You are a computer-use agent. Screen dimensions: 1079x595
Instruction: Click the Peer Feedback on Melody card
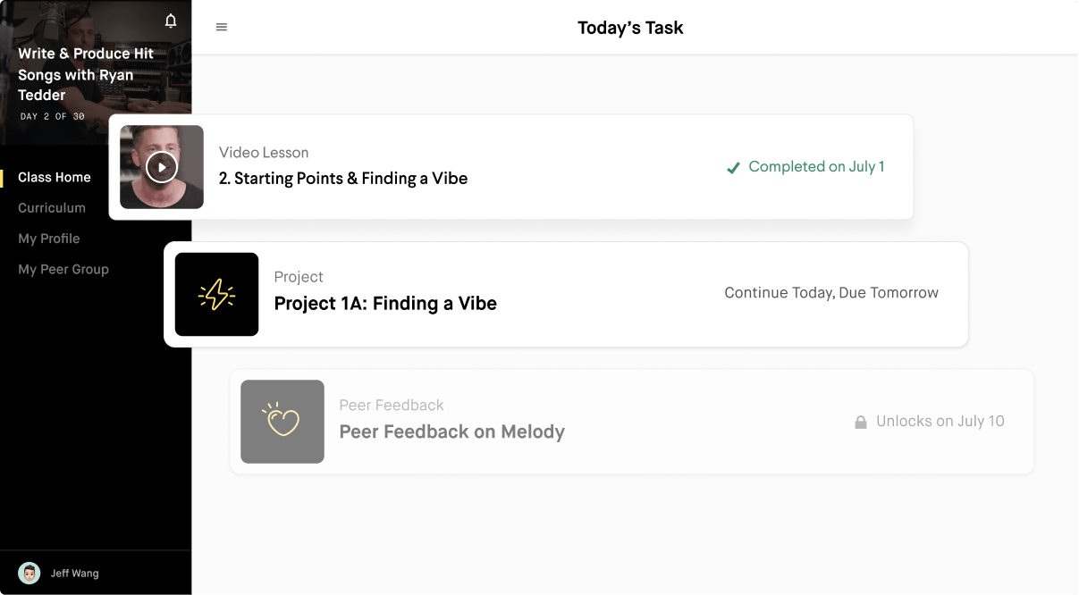tap(451, 432)
